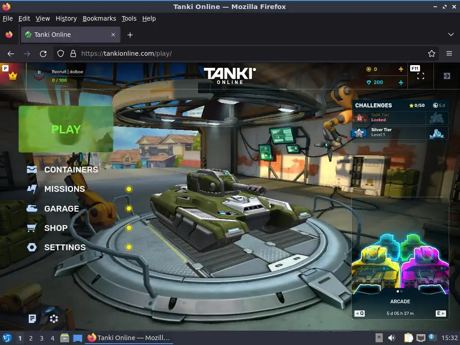Click the settings hexagon icon

tap(32, 248)
